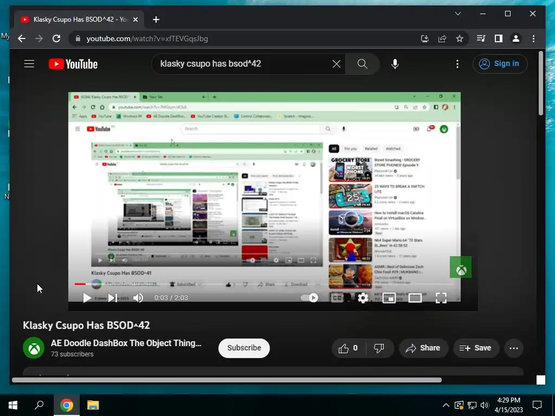This screenshot has width=555, height=416.
Task: Open a new tab
Action: click(x=156, y=19)
